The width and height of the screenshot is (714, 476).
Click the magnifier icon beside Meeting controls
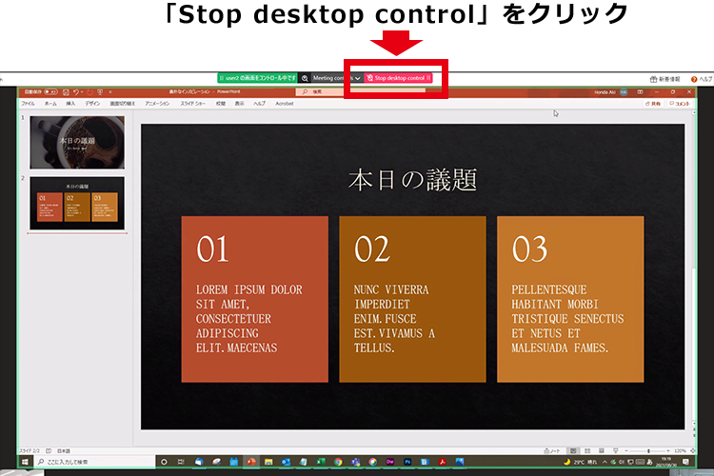click(305, 78)
